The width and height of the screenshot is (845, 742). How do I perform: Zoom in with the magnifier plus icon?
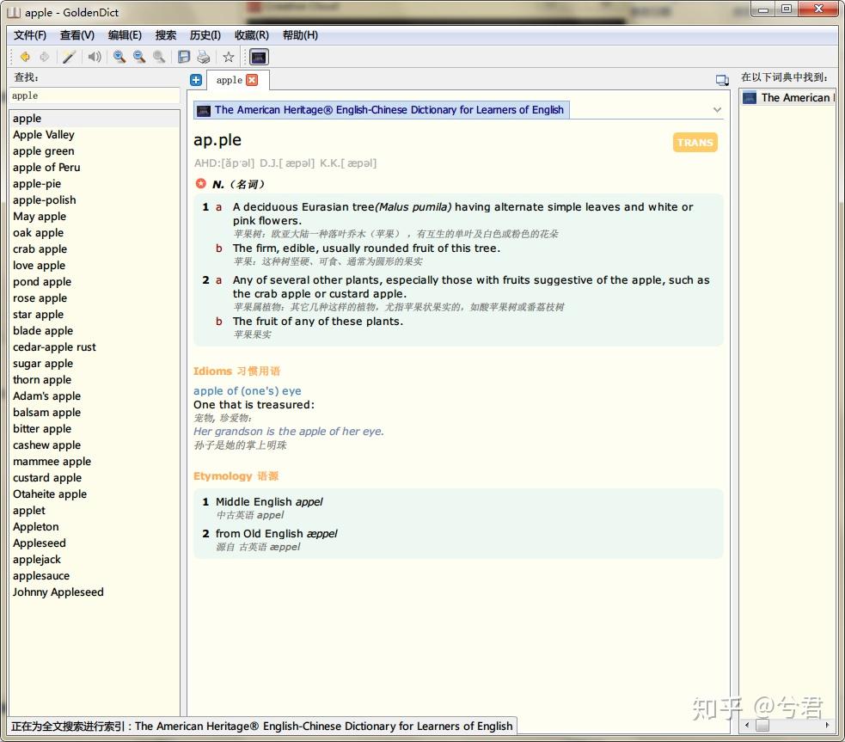[119, 57]
